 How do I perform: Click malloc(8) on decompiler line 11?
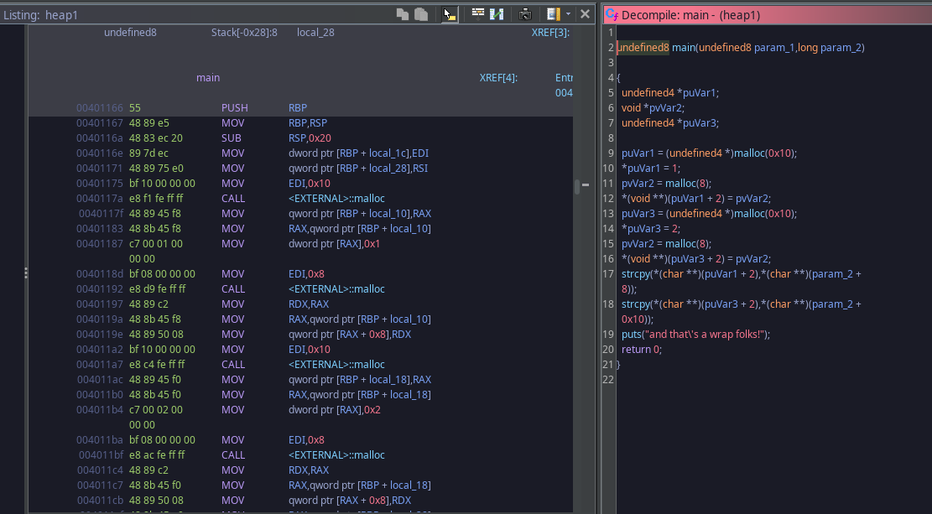pos(687,184)
